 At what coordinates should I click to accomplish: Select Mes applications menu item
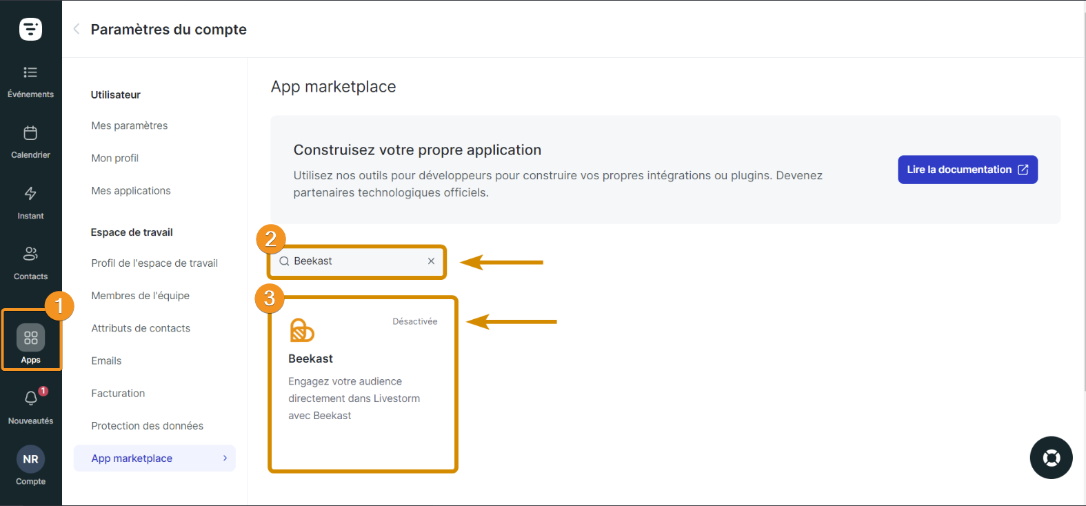pos(131,190)
